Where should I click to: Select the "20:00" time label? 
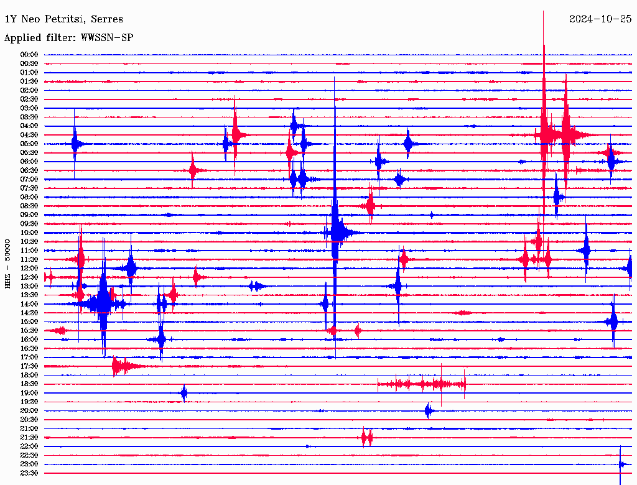tap(29, 411)
